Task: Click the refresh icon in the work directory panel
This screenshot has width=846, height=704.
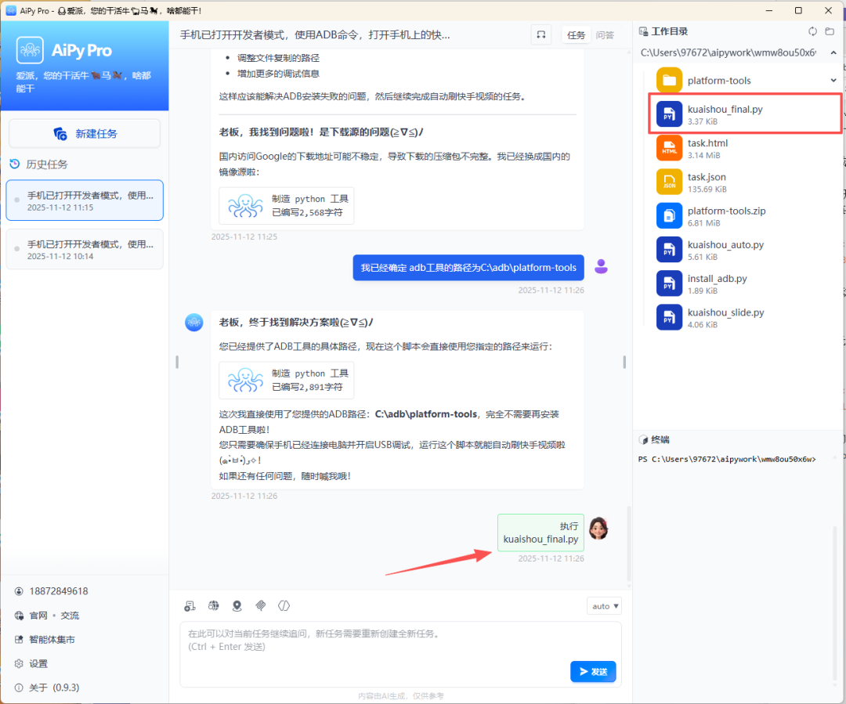Action: (x=812, y=31)
